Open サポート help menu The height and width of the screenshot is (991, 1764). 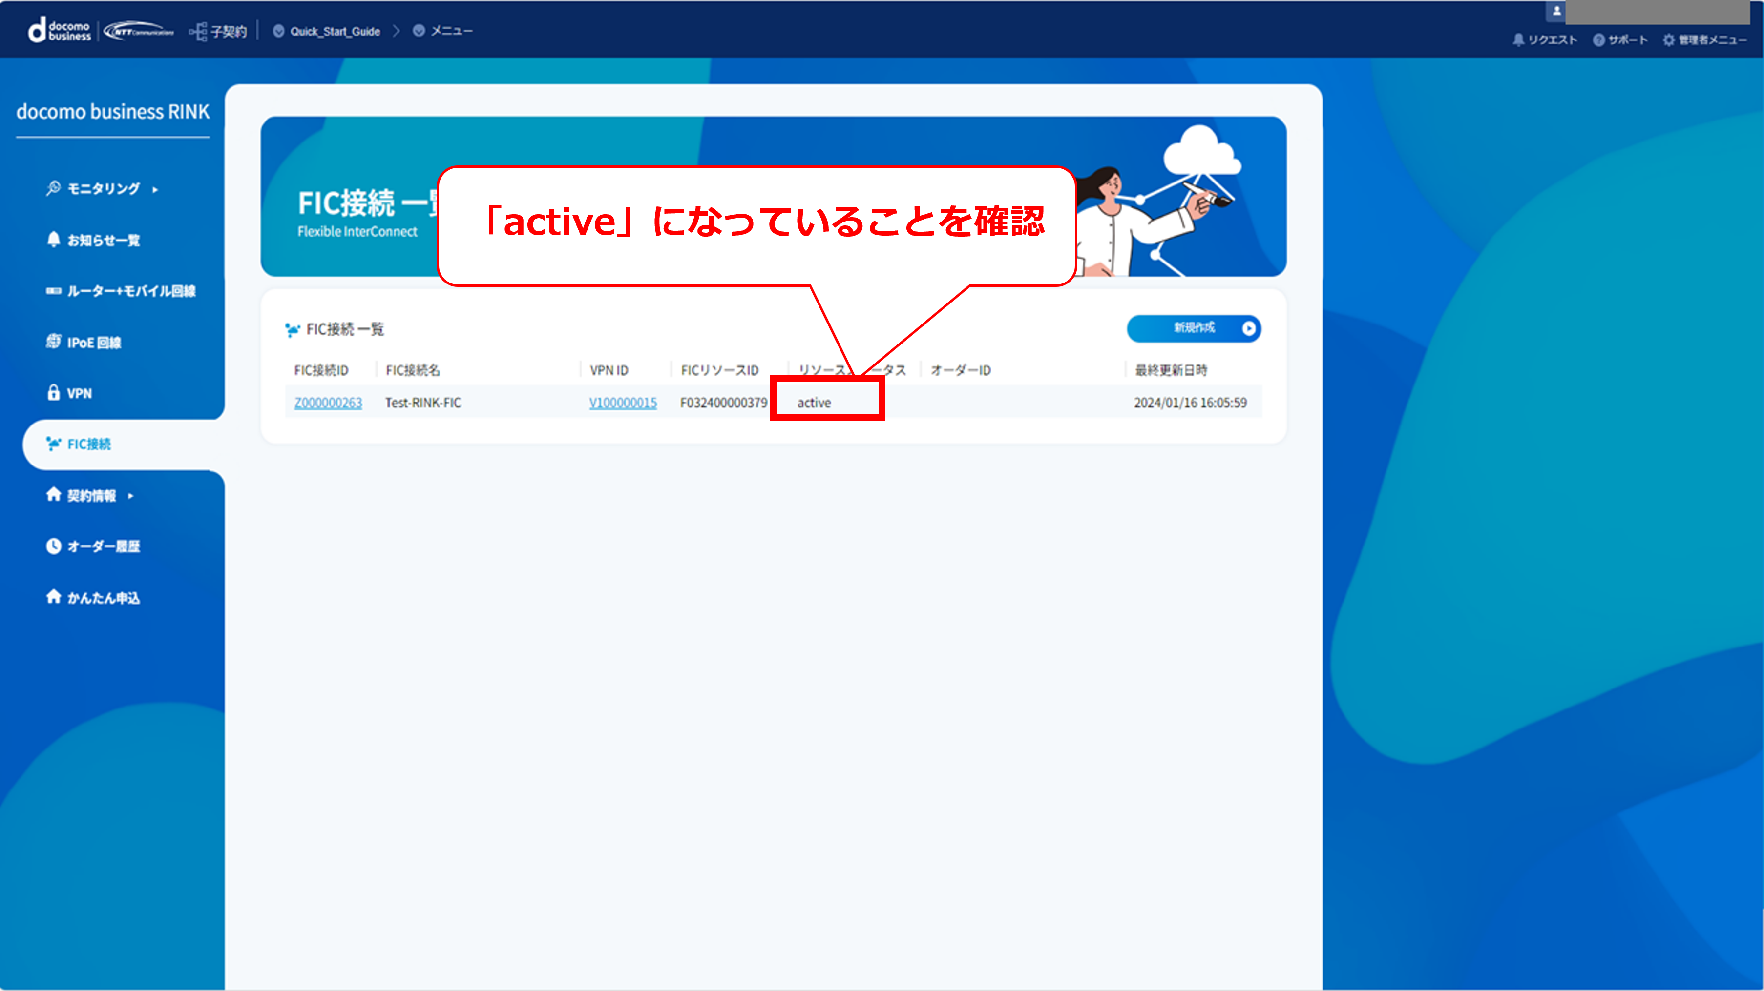tap(1620, 40)
